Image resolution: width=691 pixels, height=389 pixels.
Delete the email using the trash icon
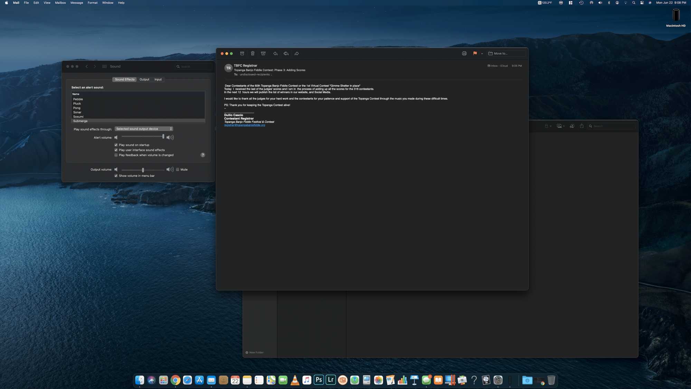coord(253,54)
